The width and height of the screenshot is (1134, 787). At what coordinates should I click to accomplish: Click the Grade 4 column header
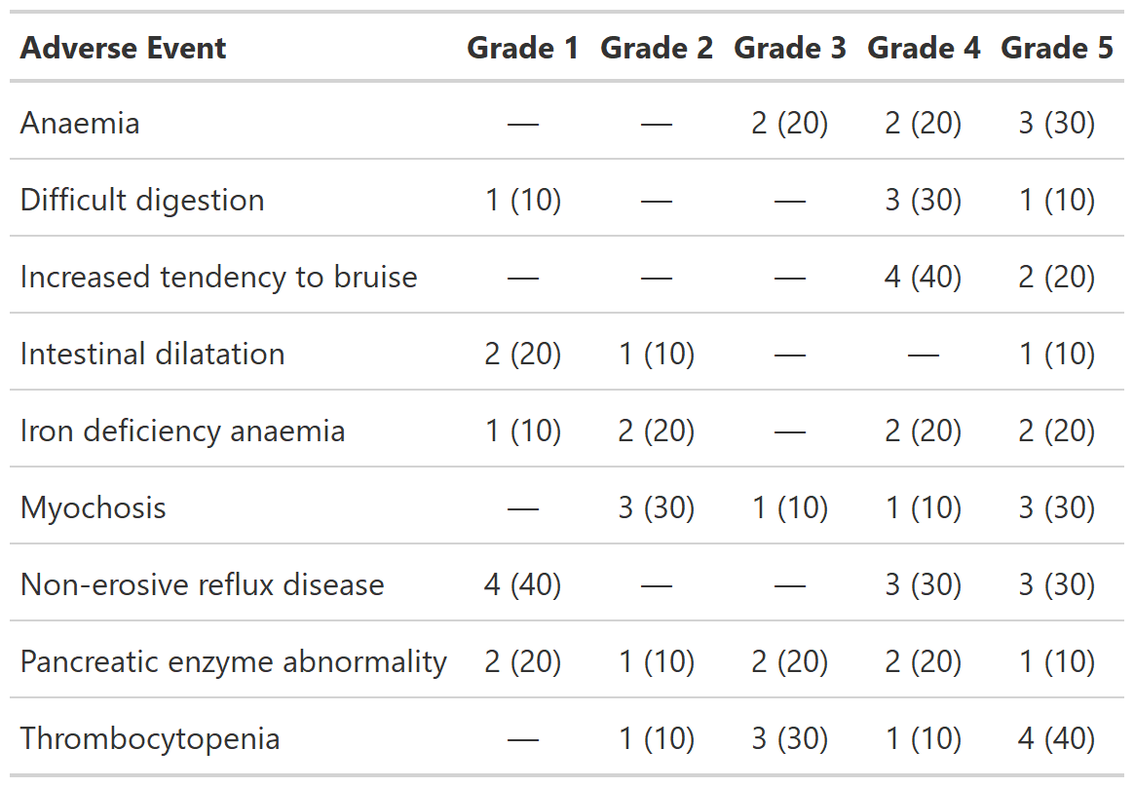click(924, 48)
